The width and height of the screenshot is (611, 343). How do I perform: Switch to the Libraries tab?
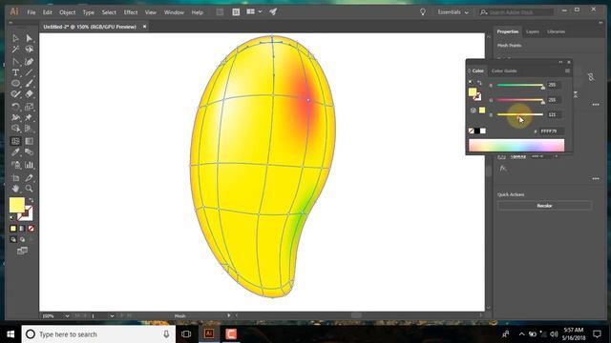tap(556, 31)
